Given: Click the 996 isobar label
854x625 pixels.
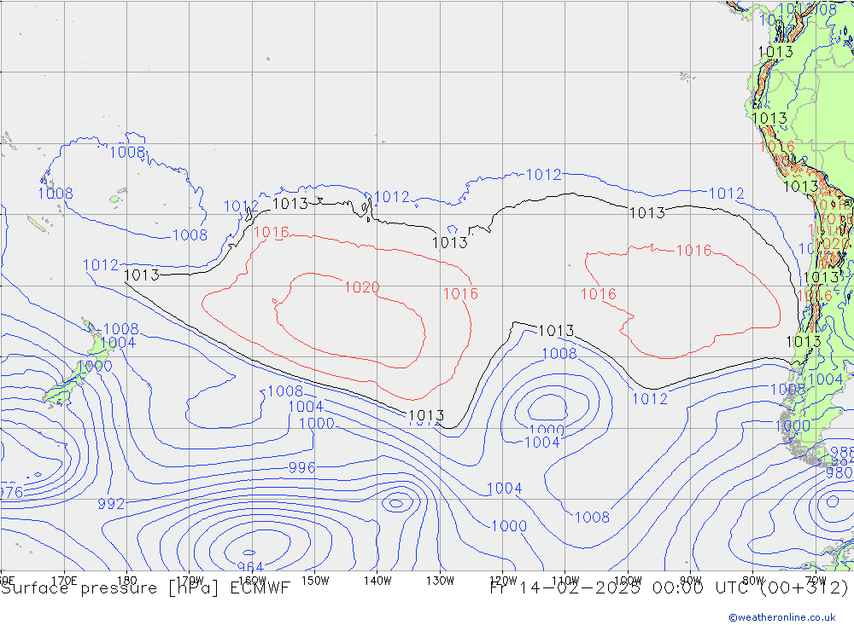Looking at the screenshot, I should [301, 467].
